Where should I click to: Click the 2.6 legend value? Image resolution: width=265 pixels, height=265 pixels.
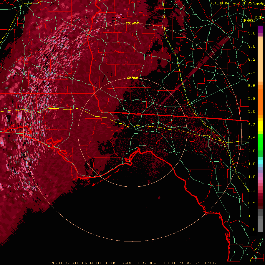[252, 151]
